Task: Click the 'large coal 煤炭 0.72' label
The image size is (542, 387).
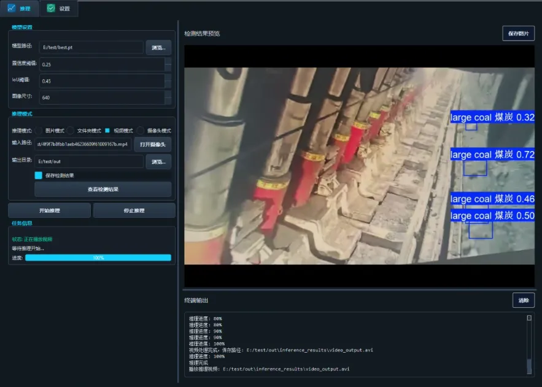Action: click(x=492, y=155)
